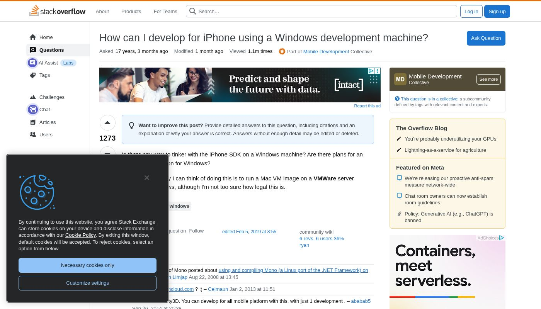Open the Products menu in header
Screen dimensions: 541x309
pyautogui.click(x=131, y=12)
